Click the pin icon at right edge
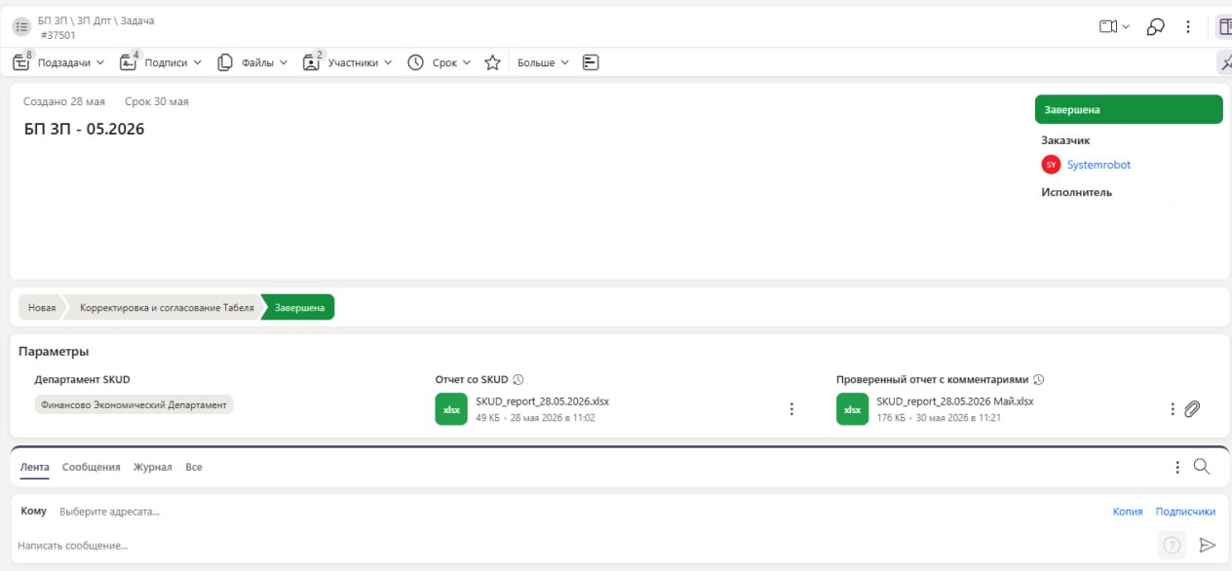The height and width of the screenshot is (571, 1232). (1225, 62)
